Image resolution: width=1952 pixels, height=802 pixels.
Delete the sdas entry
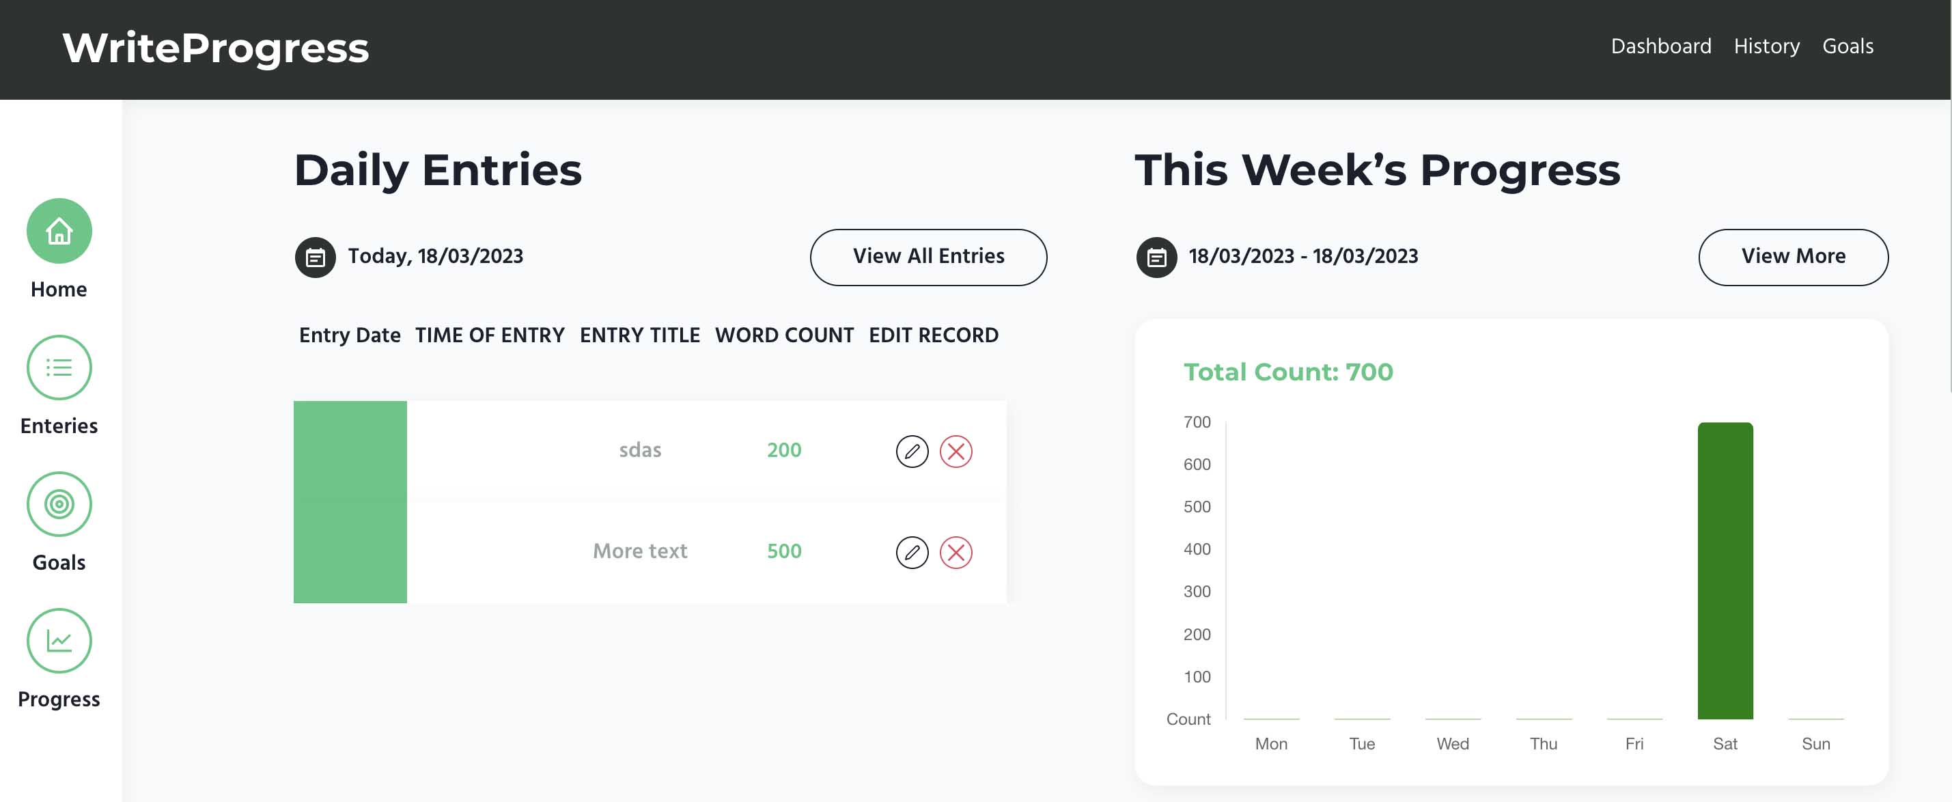point(956,452)
